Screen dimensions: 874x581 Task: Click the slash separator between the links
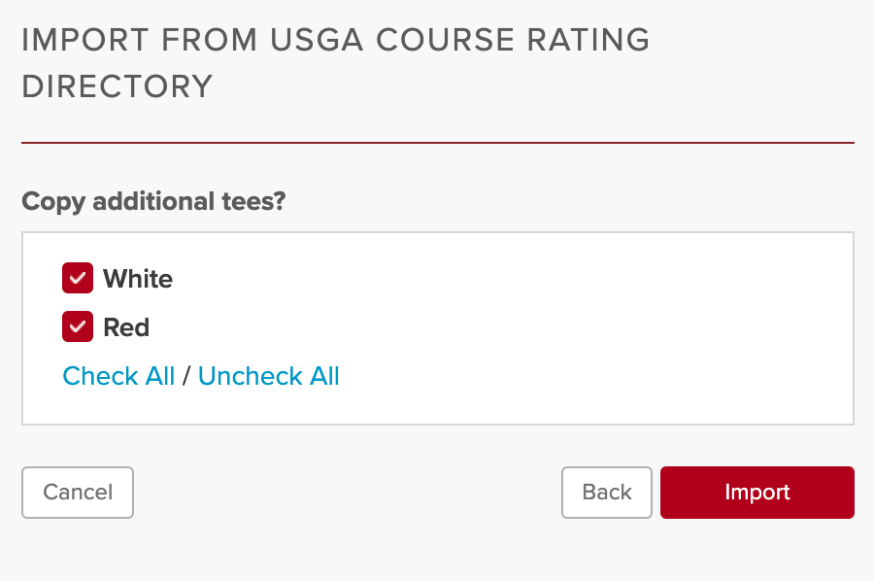click(186, 376)
